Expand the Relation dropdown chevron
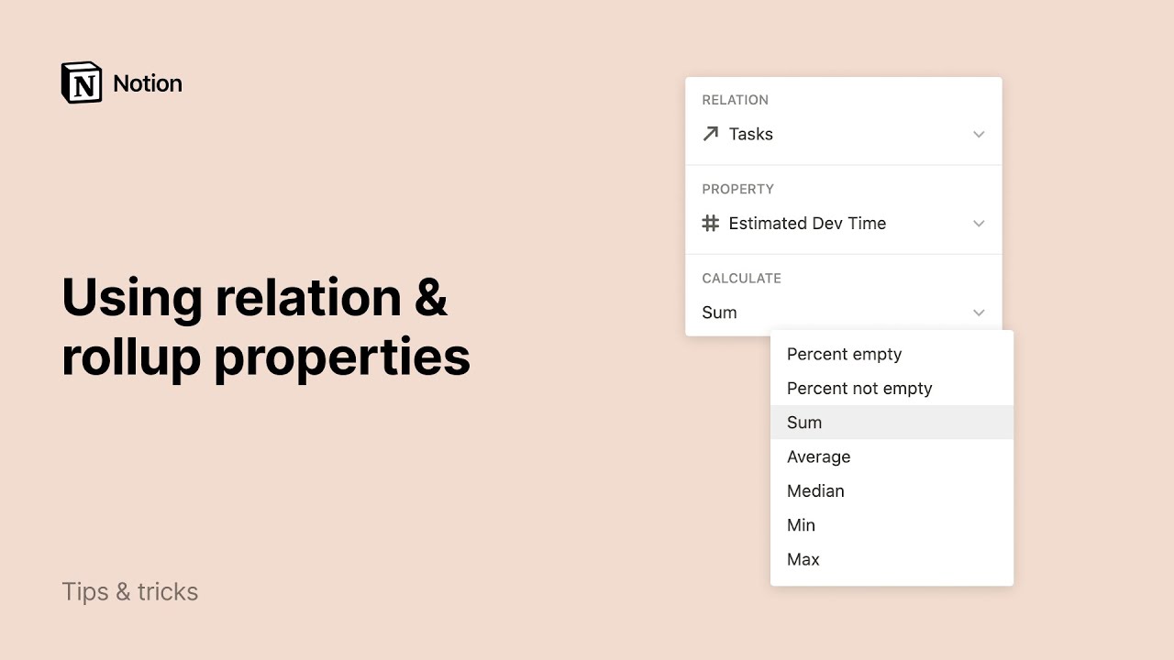Screen dimensions: 1174x660 (979, 134)
